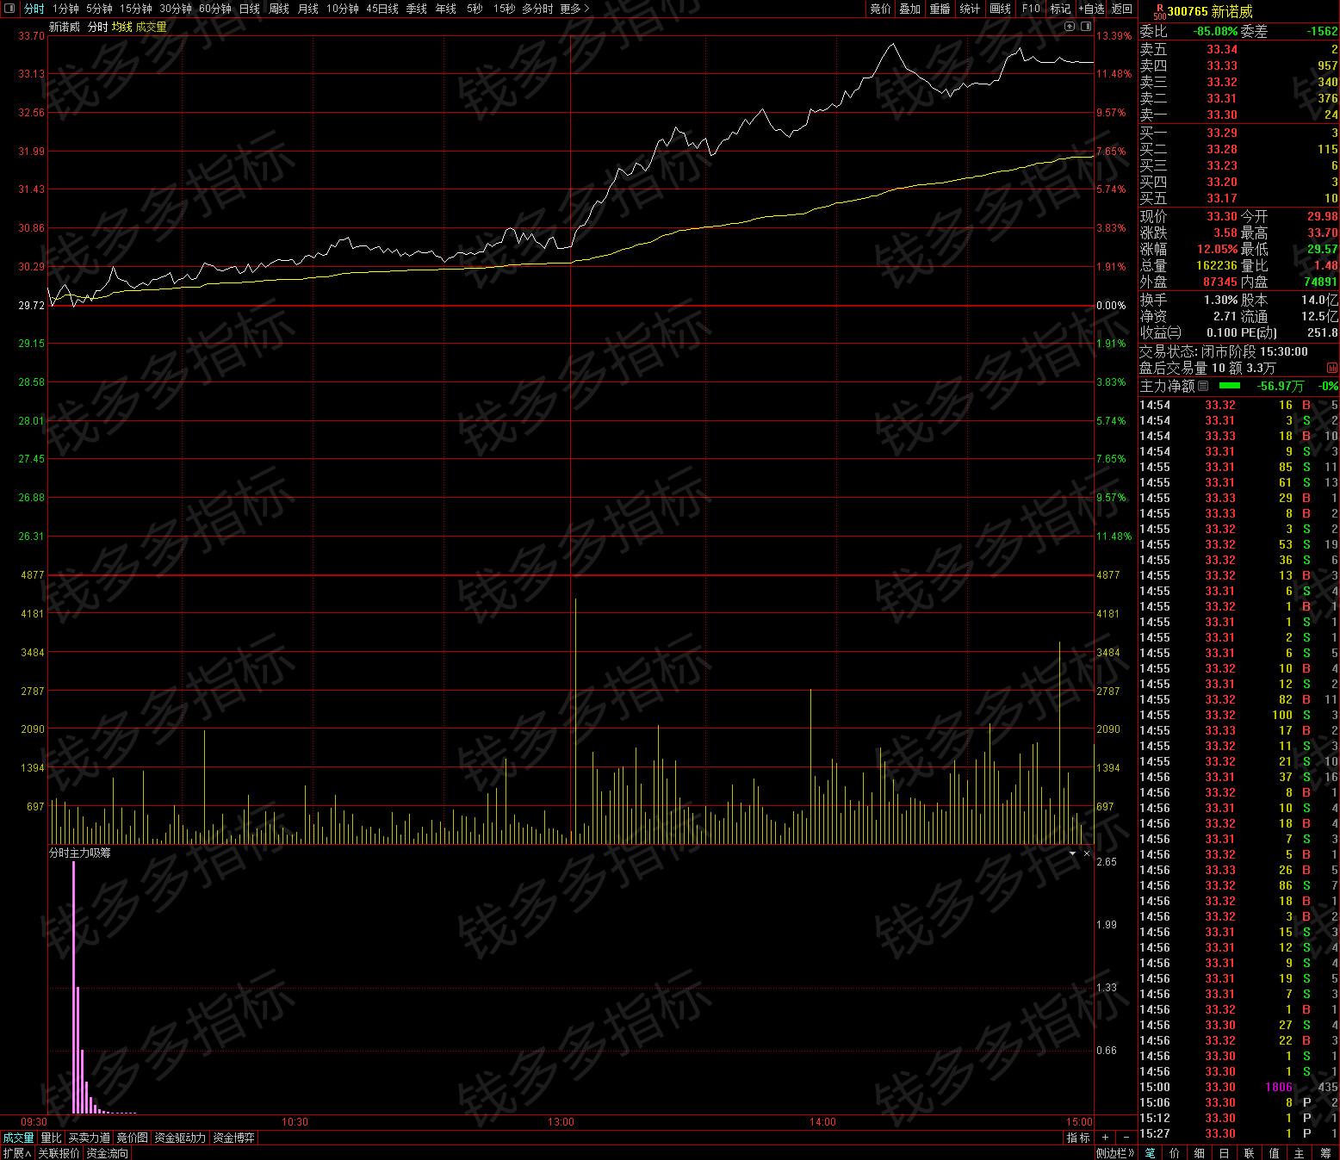Close the 分时主力吸筹 indicator panel
The width and height of the screenshot is (1340, 1160).
1087,853
